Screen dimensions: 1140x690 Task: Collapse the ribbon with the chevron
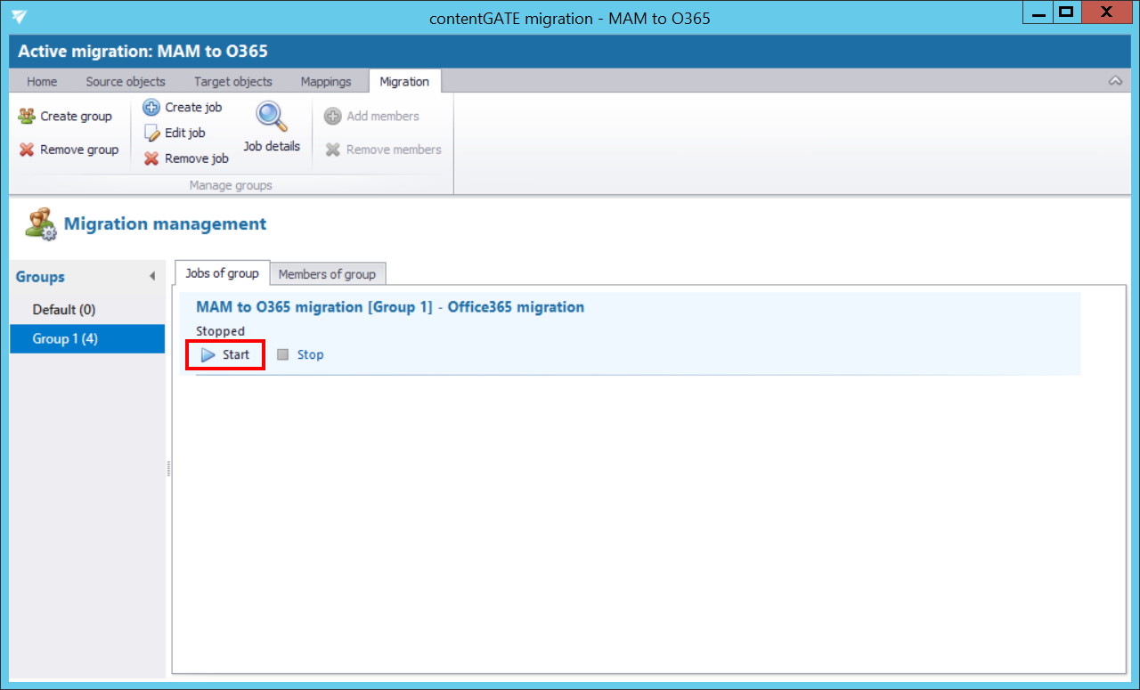point(1115,81)
